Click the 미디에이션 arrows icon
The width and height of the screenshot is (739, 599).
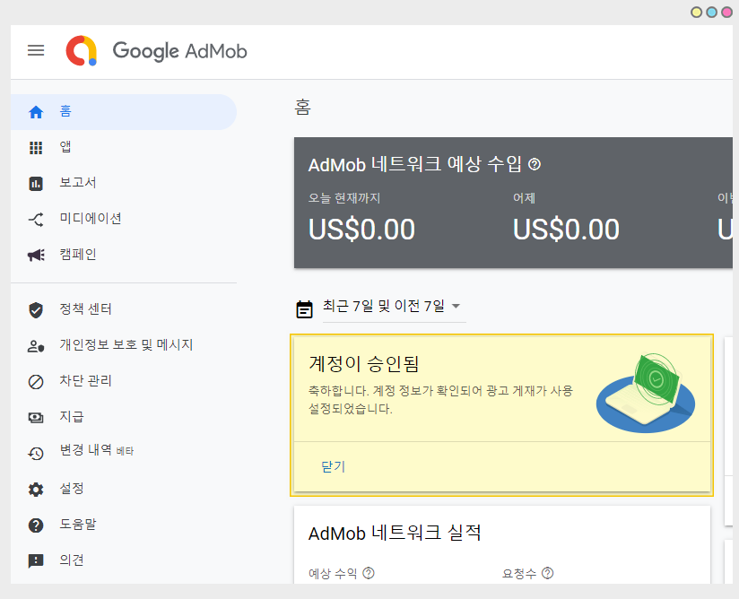pyautogui.click(x=36, y=219)
